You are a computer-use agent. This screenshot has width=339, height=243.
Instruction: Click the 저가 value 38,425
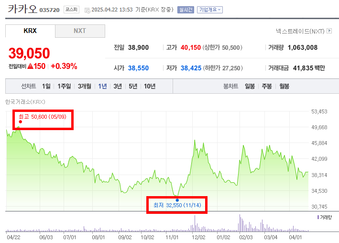pyautogui.click(x=191, y=68)
